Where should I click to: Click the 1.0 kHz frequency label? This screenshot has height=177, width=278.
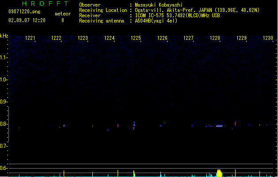point(4,80)
